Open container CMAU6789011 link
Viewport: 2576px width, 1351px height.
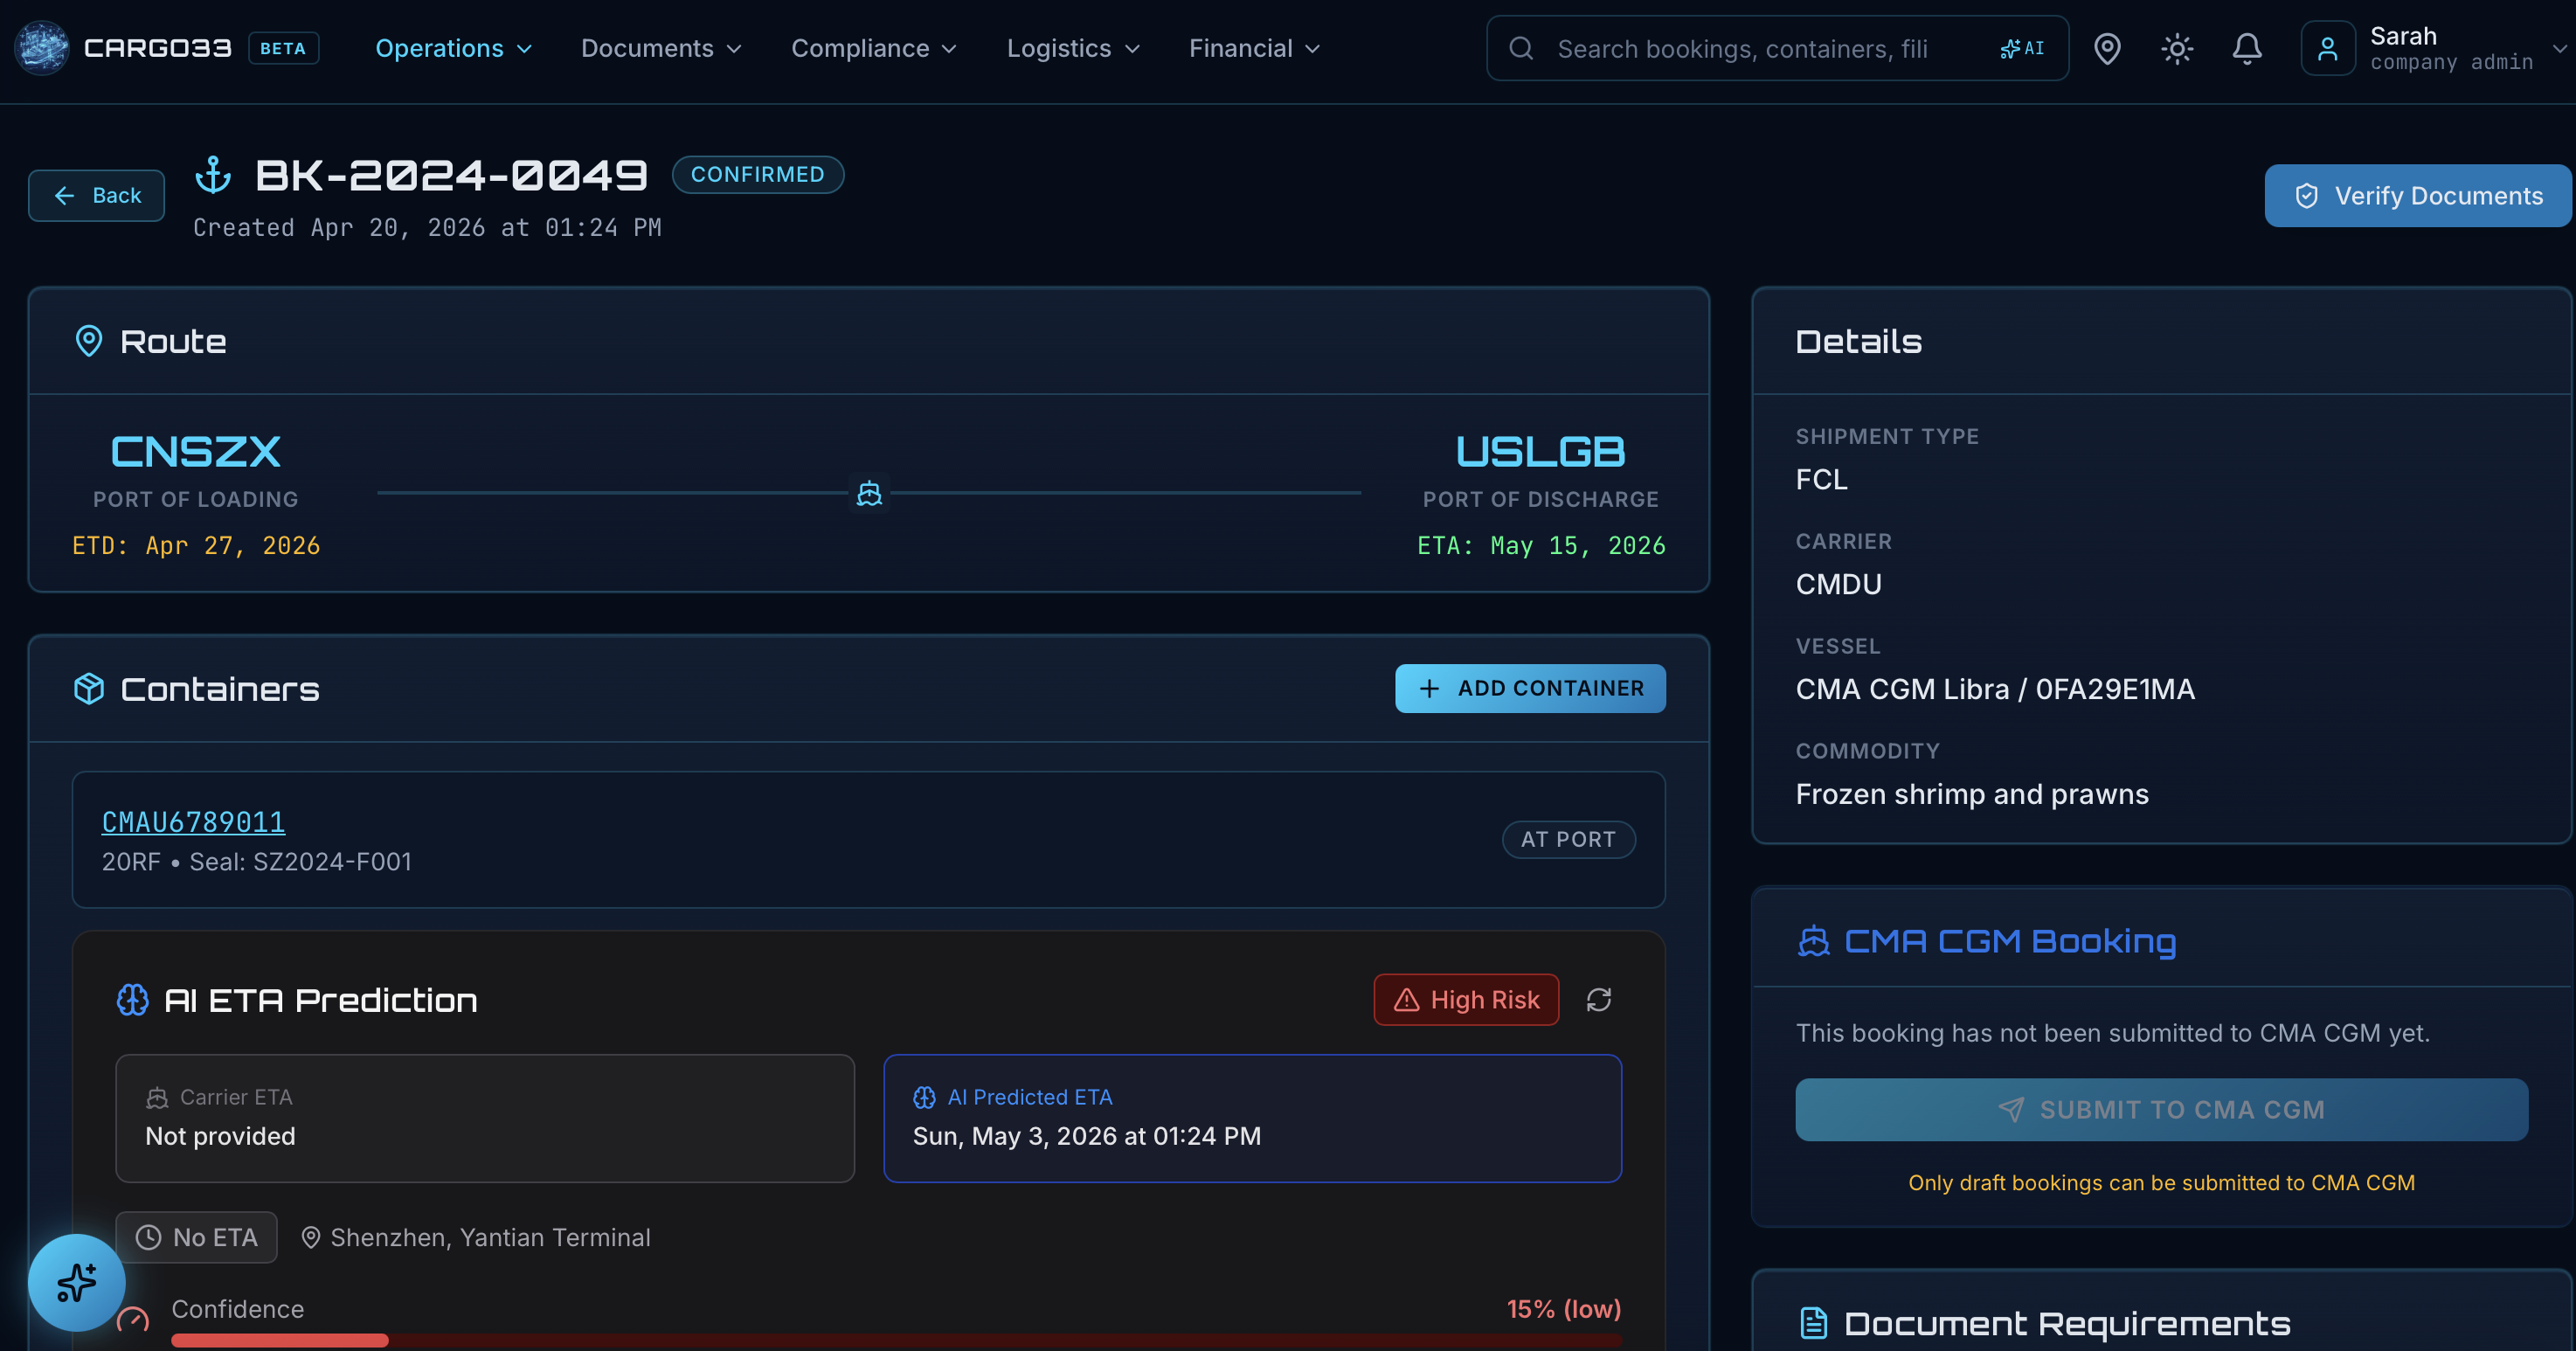[193, 822]
